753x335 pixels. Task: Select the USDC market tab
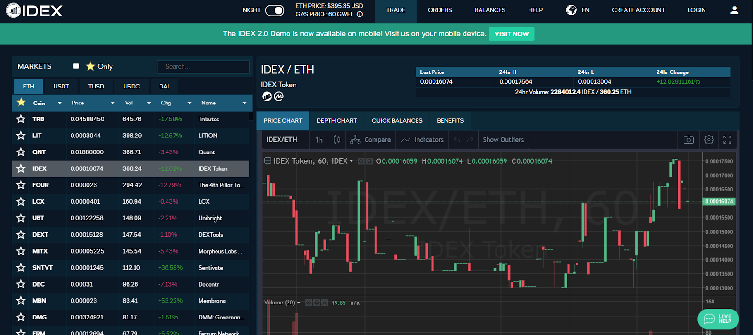click(132, 87)
